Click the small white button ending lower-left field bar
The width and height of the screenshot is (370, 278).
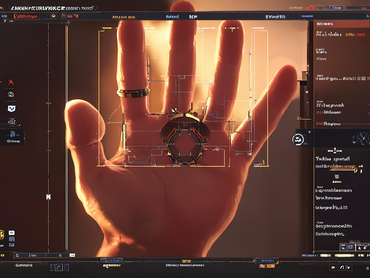[72, 255]
